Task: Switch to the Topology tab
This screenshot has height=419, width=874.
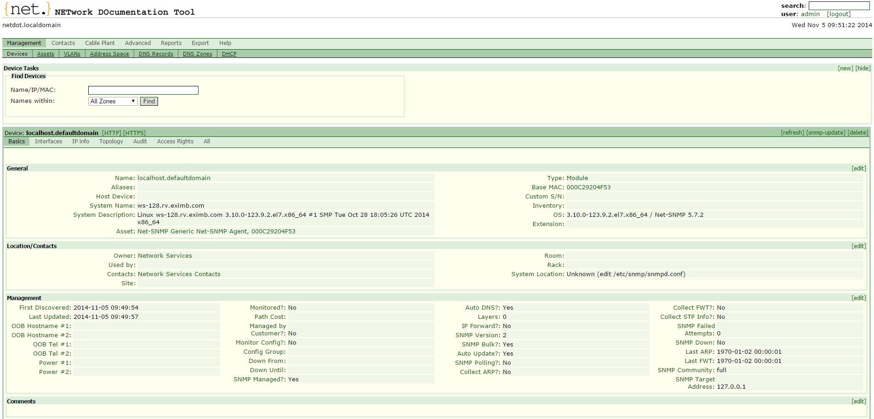Action: click(111, 141)
